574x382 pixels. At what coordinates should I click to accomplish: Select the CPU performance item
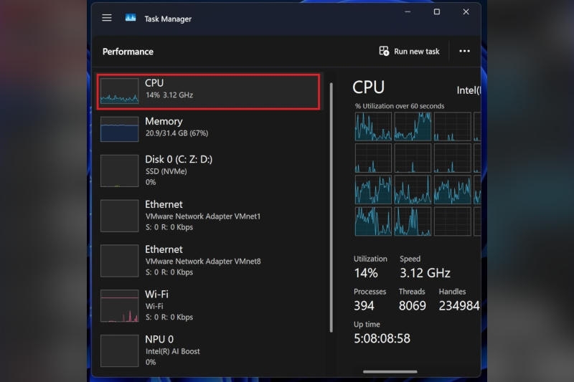(208, 92)
